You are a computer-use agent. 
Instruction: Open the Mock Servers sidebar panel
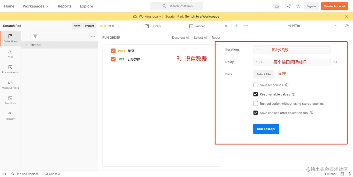tap(10, 85)
